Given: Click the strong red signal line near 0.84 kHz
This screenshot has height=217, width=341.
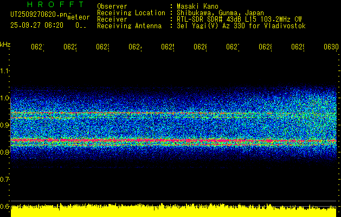Looking at the screenshot, I should [x=173, y=141].
